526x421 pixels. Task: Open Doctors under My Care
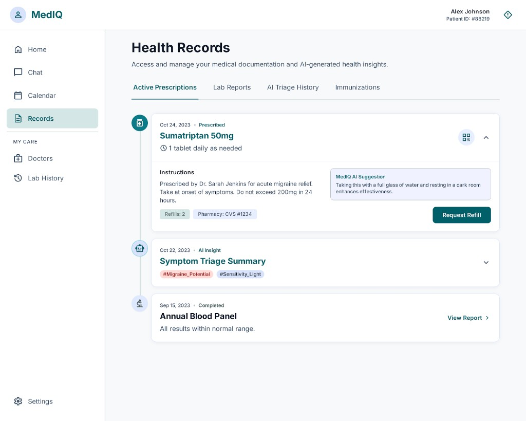pos(52,158)
